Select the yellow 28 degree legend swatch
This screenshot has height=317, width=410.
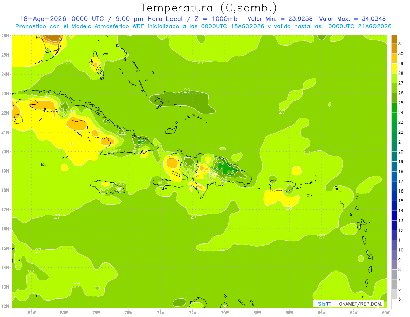coord(394,68)
